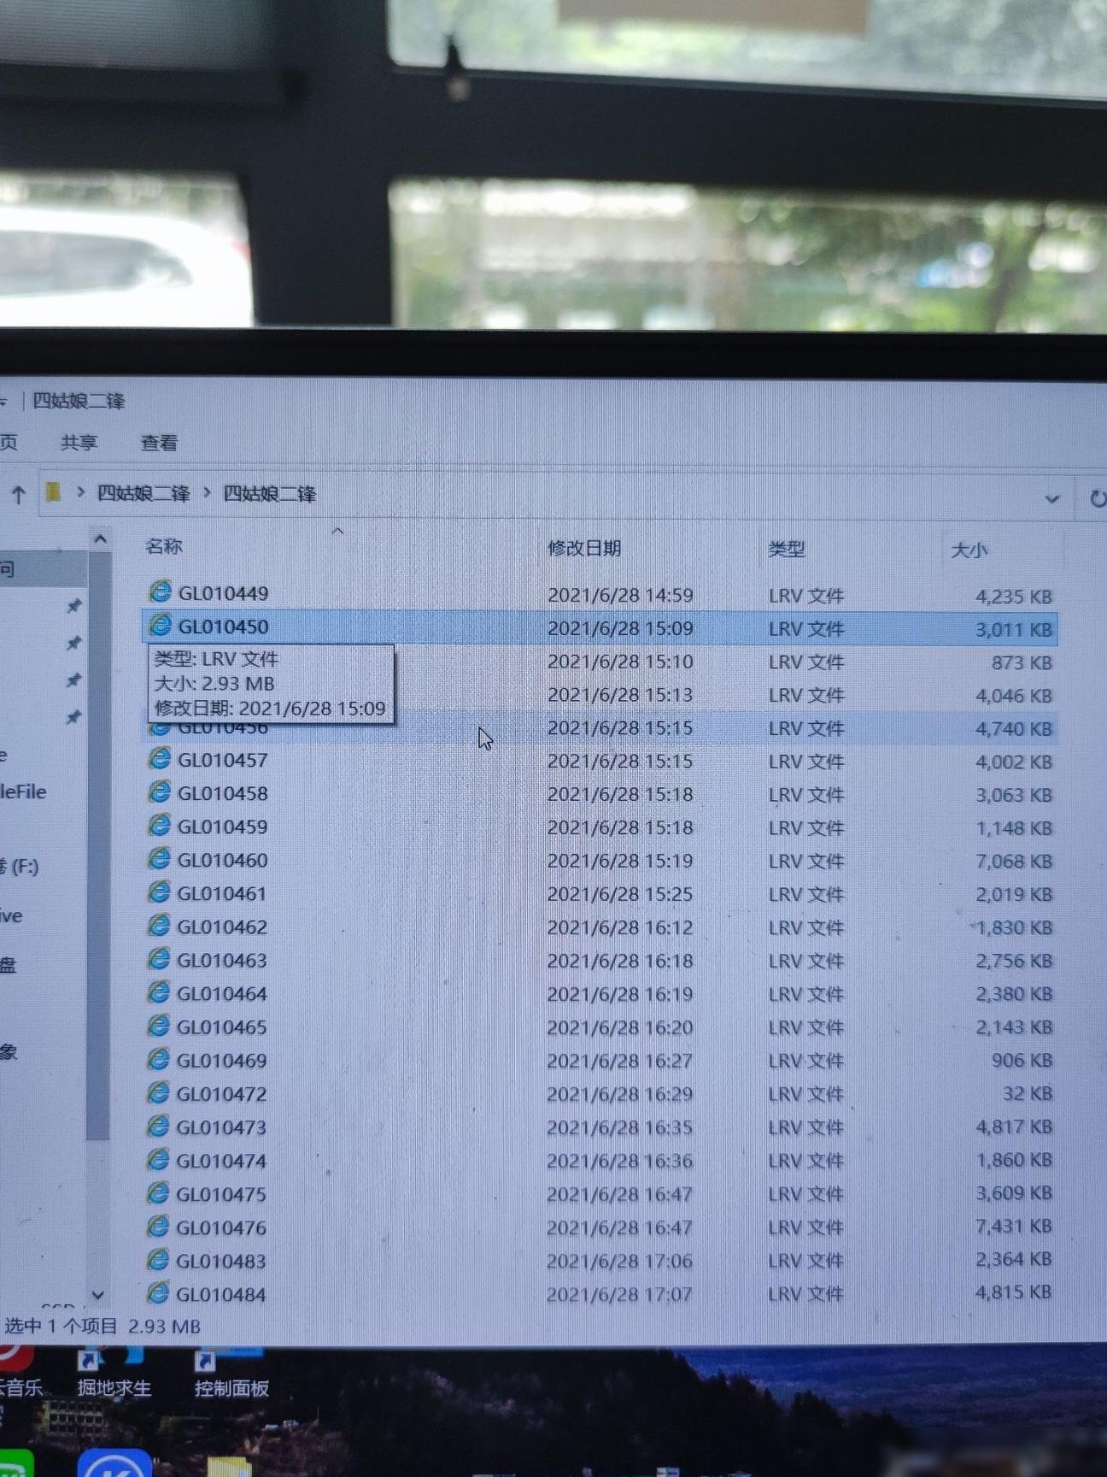1107x1477 pixels.
Task: Click size value 4,235 KB
Action: pos(1014,596)
